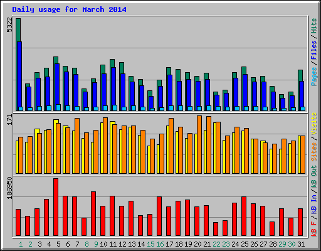Click day 22 on the date axis
This screenshot has width=321, height=251.
click(x=216, y=244)
